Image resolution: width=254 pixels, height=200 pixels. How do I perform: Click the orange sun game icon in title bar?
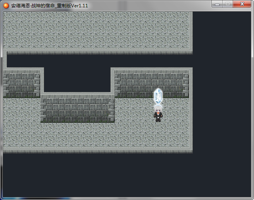pos(6,6)
